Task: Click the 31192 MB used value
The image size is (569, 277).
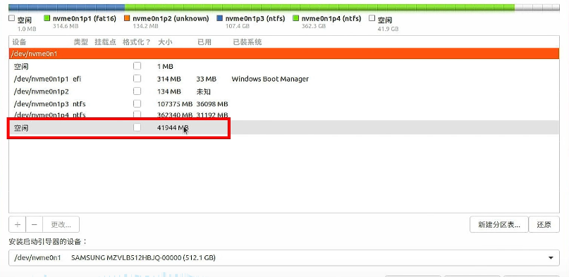Action: 212,115
